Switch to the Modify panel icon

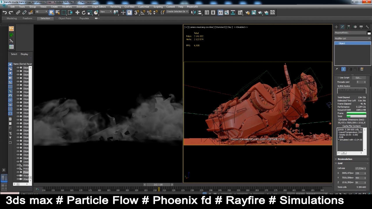coord(343,27)
